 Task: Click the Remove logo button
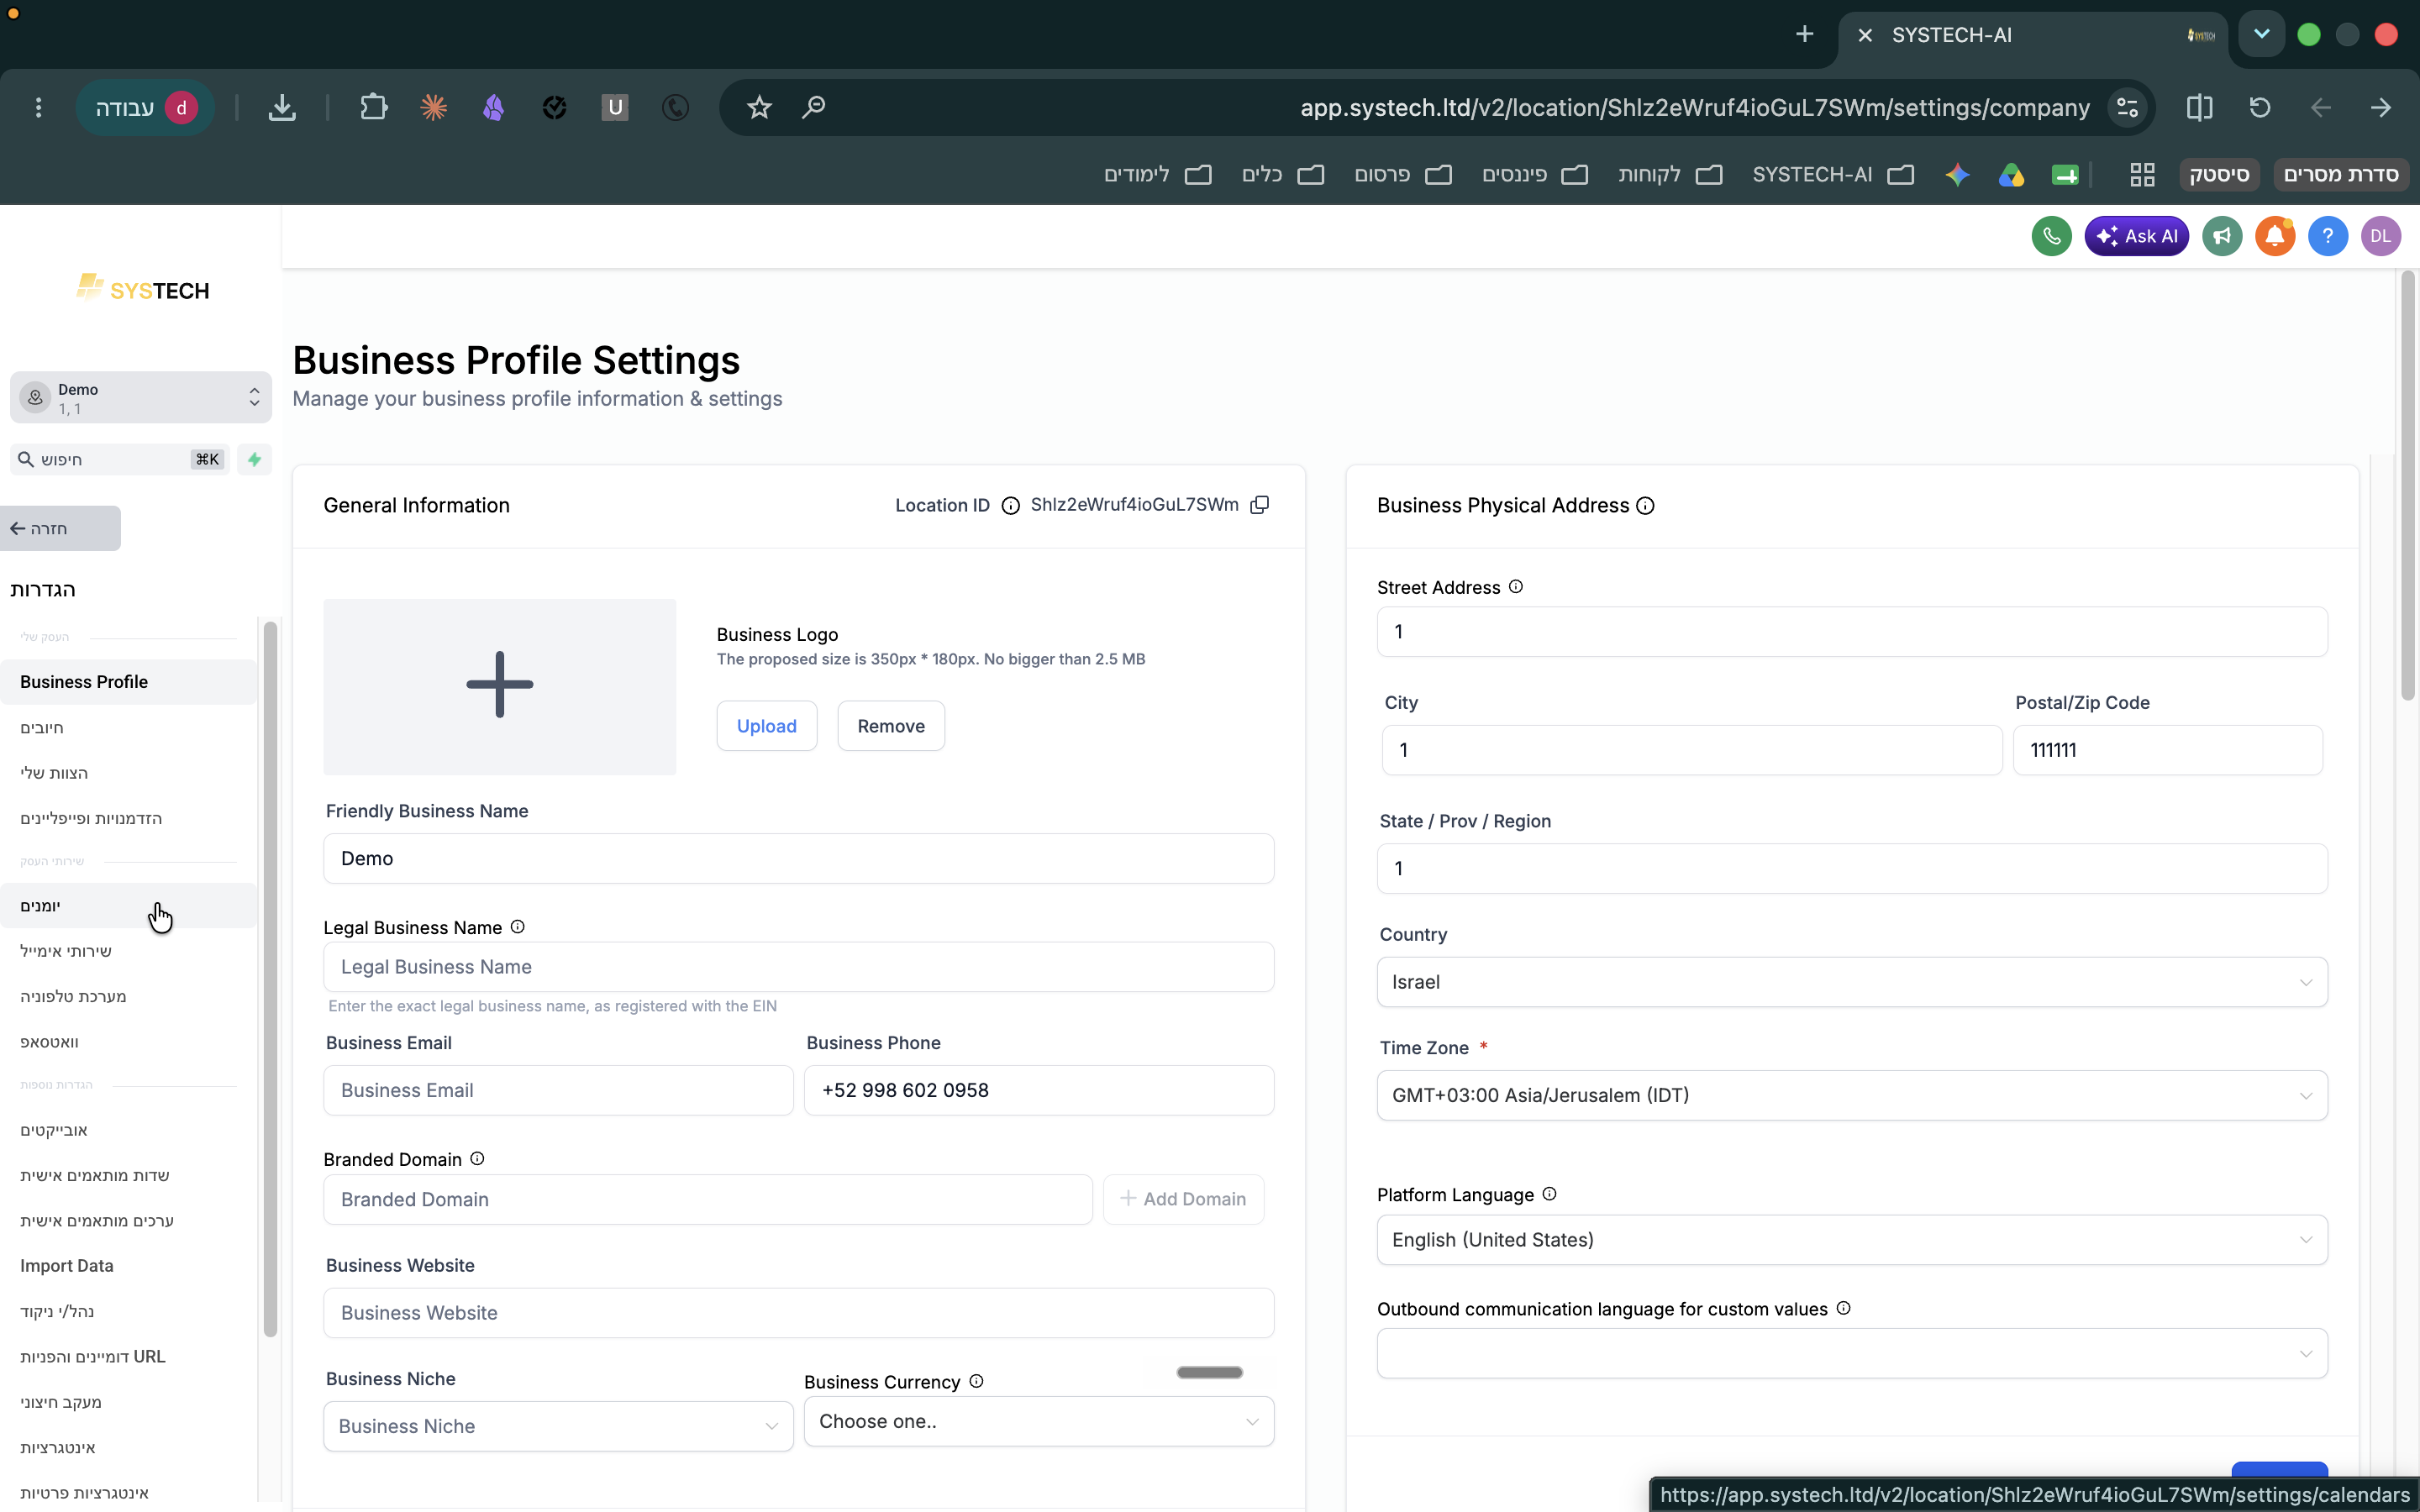tap(891, 726)
